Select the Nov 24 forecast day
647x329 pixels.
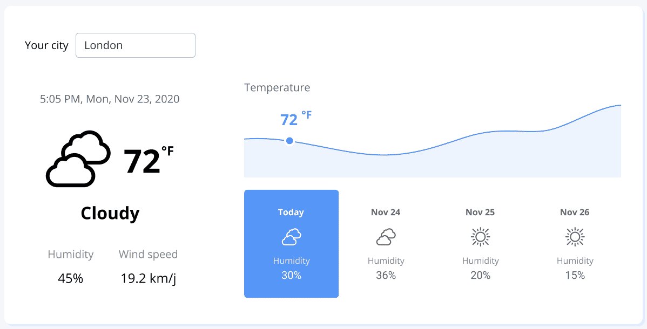click(x=386, y=244)
